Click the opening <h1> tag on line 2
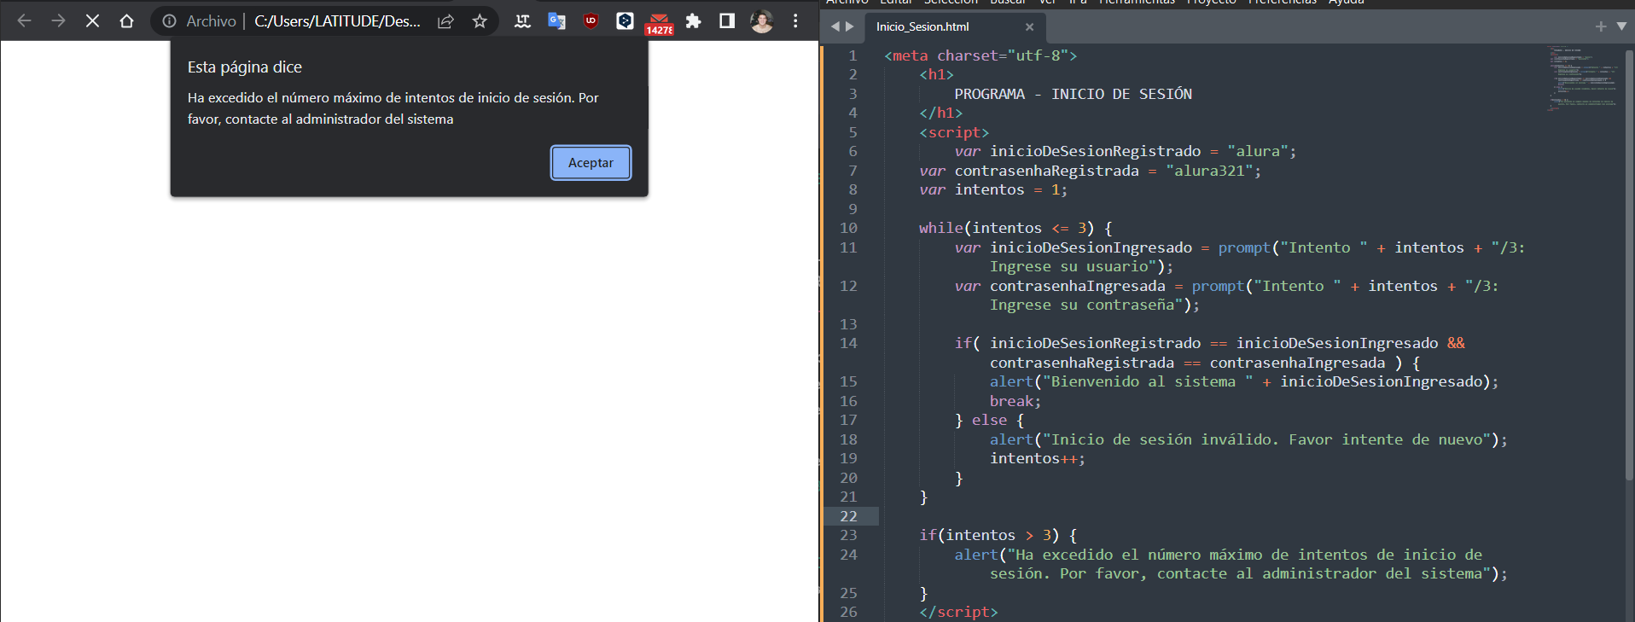The image size is (1635, 622). coord(936,74)
